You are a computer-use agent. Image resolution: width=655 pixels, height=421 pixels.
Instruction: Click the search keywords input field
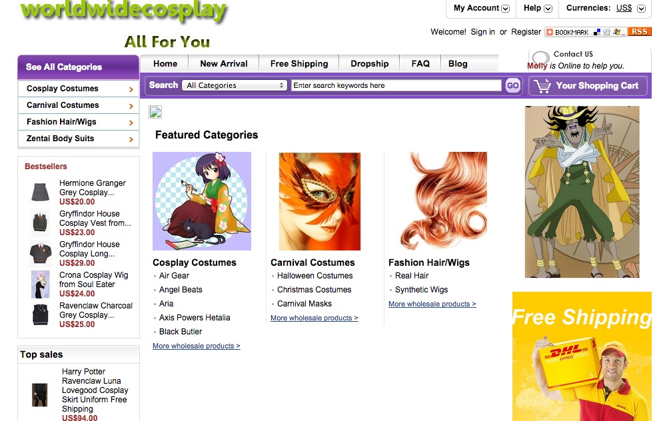pos(396,85)
